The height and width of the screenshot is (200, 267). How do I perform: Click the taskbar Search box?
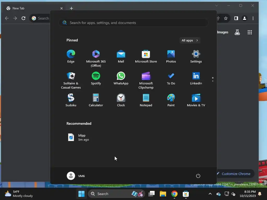117,194
